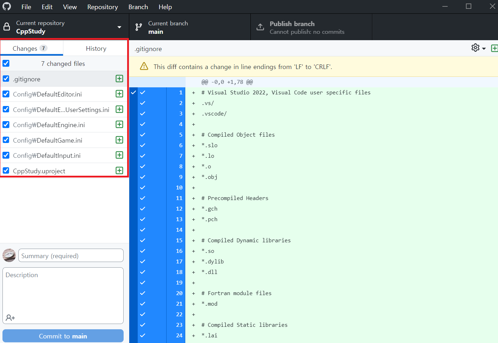Uncheck the .gitignore file checkbox
Screen dimensions: 498x343
coord(6,79)
